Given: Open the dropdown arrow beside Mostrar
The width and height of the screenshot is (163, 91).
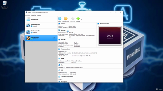Looking at the screenshot, I should point(81,19).
